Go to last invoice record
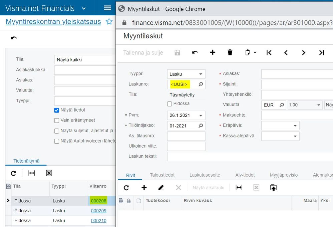Viewport: 333px width, 227px height. pos(322,52)
